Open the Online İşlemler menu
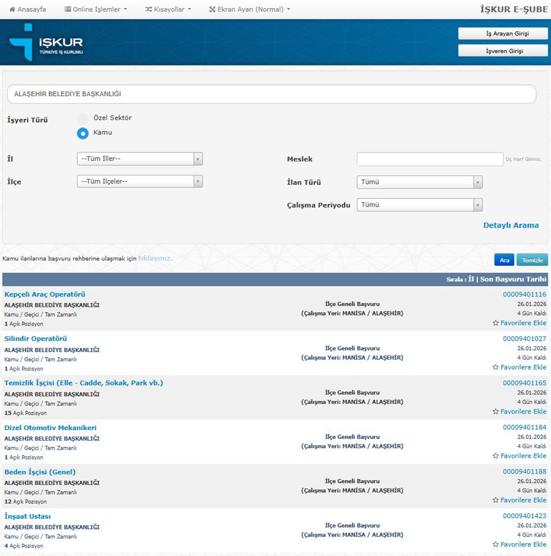Viewport: 551px width, 556px height. 96,9
